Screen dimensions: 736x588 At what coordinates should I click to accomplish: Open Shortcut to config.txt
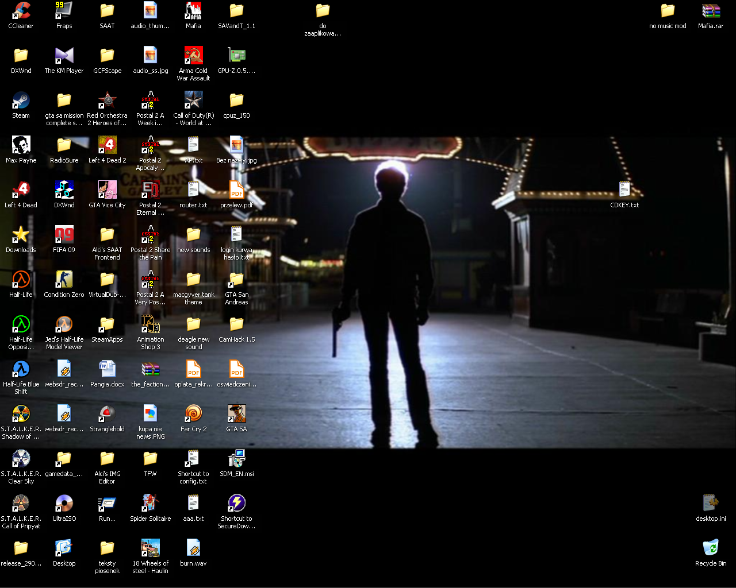[193, 458]
